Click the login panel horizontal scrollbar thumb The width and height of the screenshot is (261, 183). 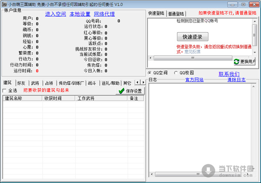coord(193,58)
